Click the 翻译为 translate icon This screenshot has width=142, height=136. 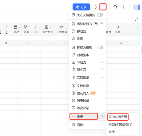(x=73, y=69)
